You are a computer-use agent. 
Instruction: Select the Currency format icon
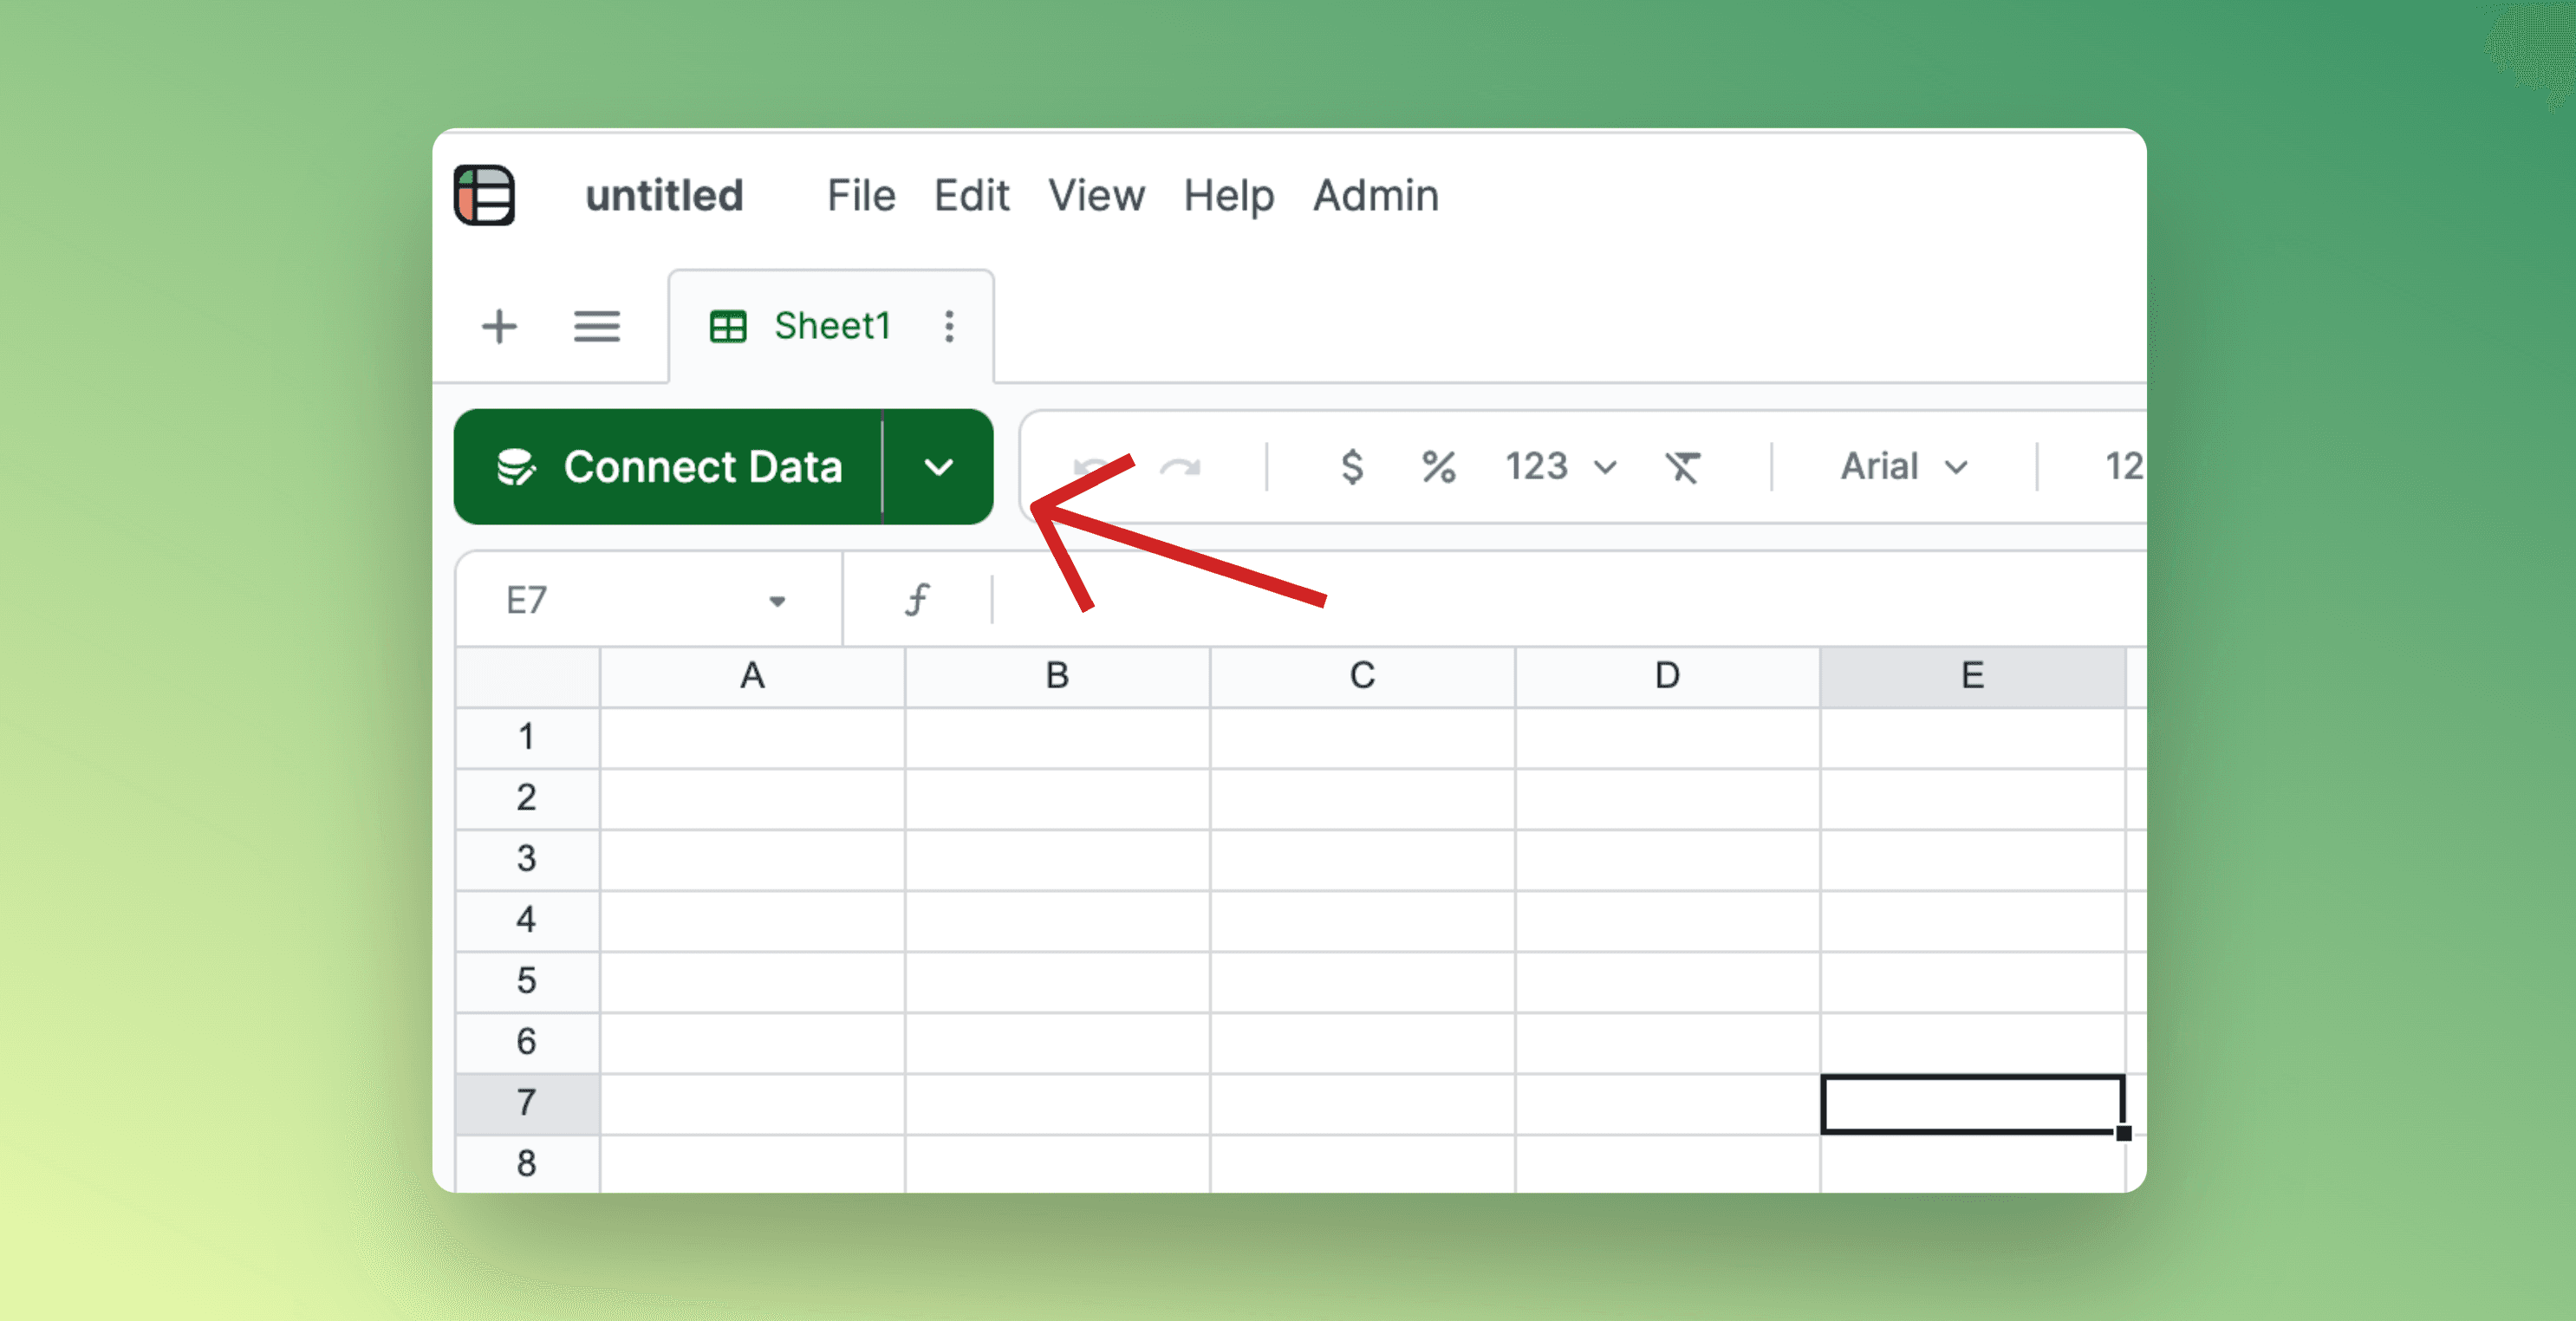coord(1352,466)
